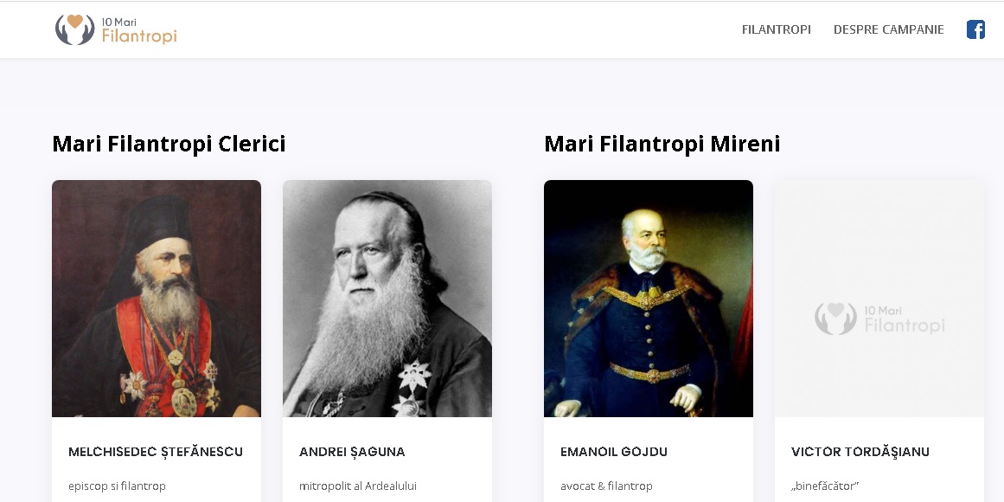1004x502 pixels.
Task: Click the heart-and-hands logo icon in header
Action: (x=74, y=29)
